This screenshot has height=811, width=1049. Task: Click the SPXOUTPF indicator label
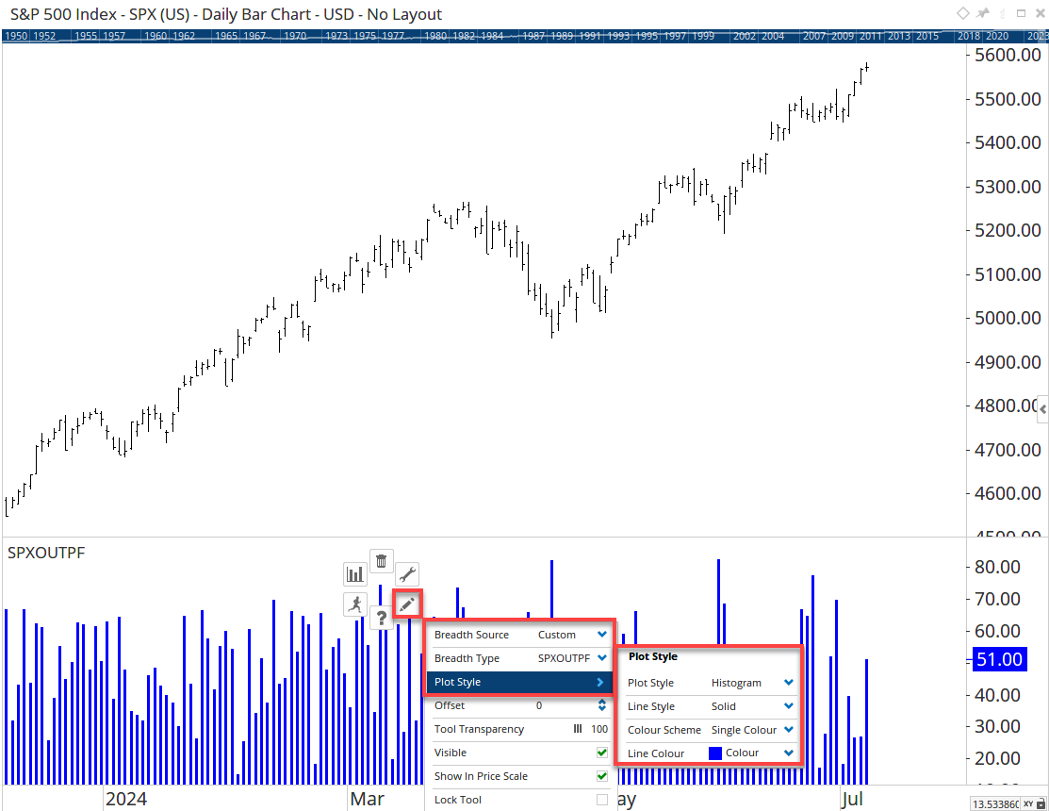click(46, 553)
